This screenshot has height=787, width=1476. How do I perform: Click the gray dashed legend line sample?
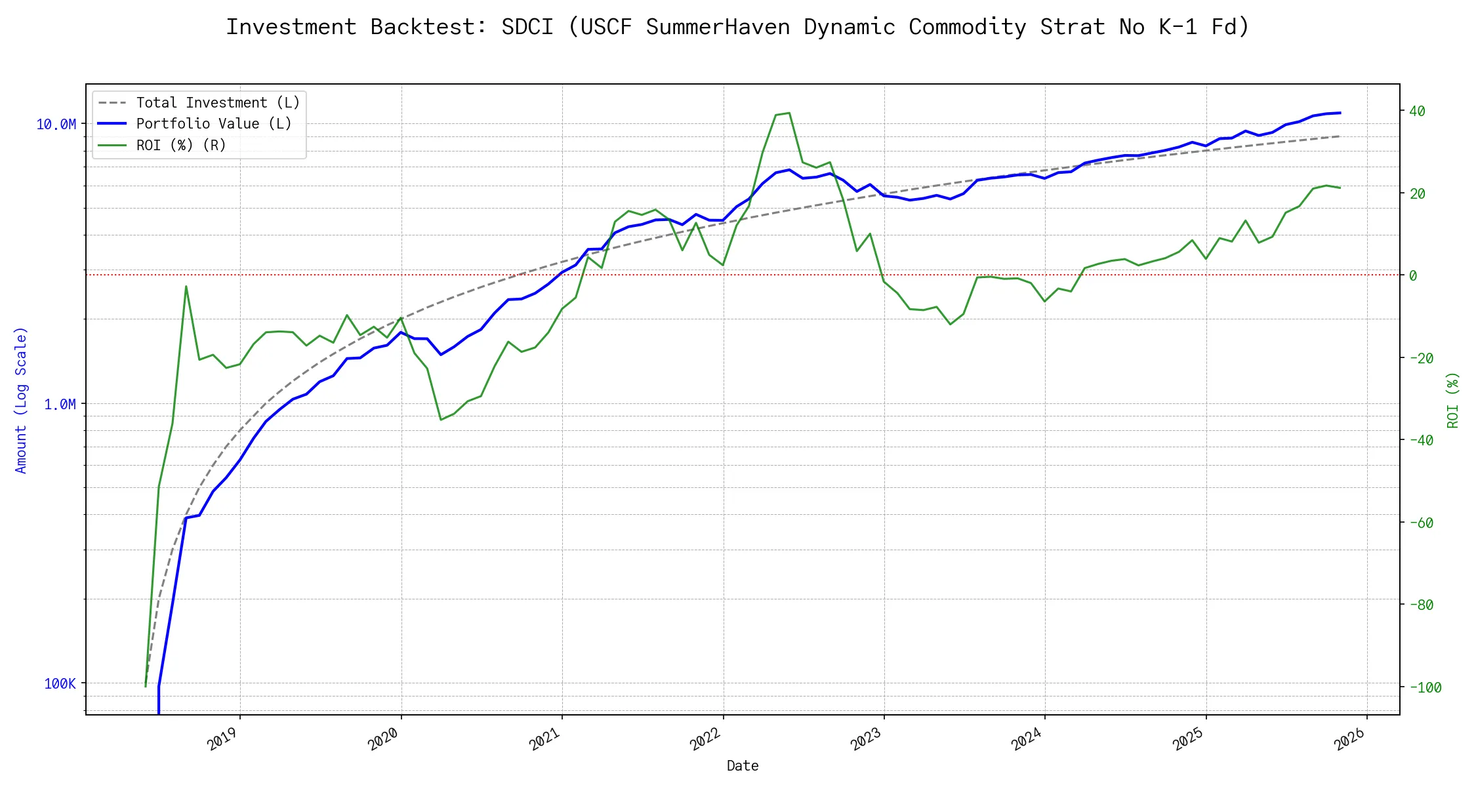click(x=112, y=103)
